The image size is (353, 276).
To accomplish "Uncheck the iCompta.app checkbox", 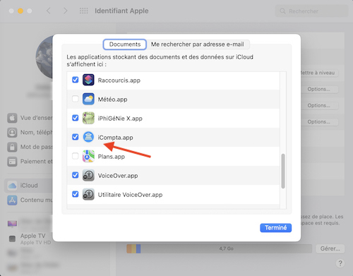I will coord(76,137).
